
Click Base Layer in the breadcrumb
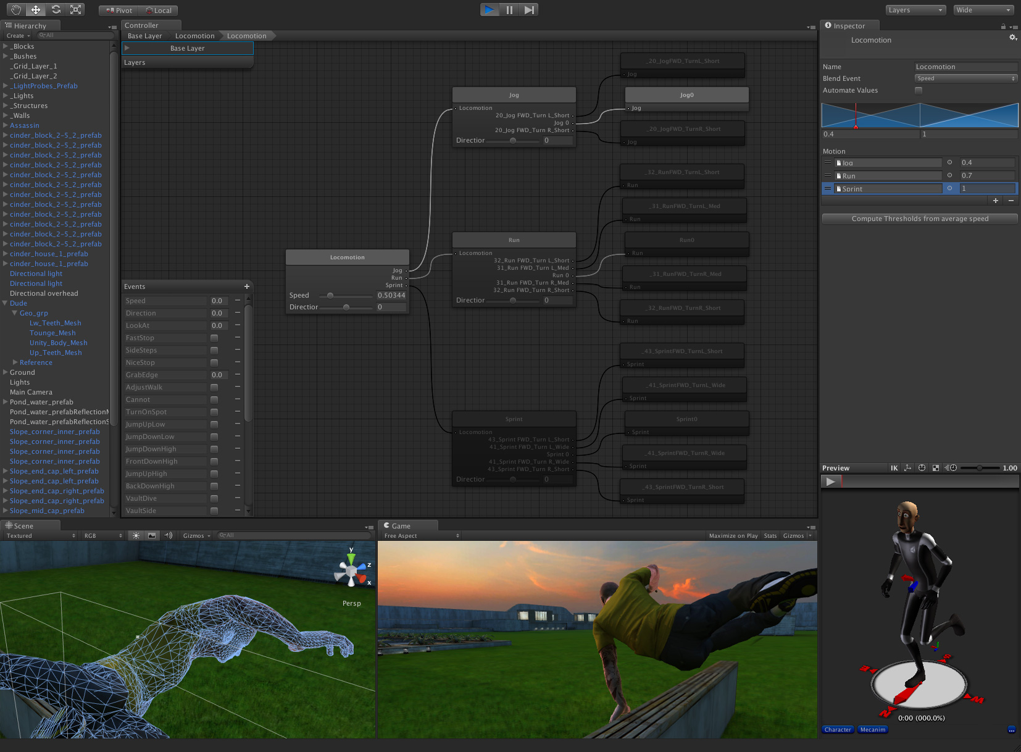click(144, 36)
